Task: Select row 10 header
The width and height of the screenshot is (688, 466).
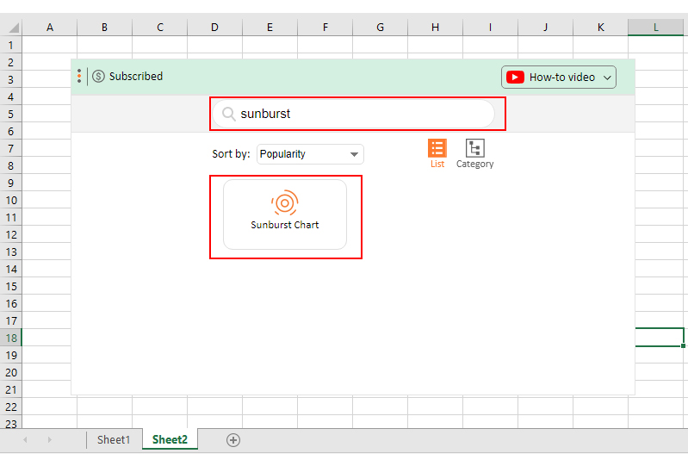Action: [x=11, y=200]
